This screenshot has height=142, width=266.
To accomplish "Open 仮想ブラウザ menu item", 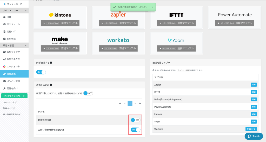I will coord(15,52).
